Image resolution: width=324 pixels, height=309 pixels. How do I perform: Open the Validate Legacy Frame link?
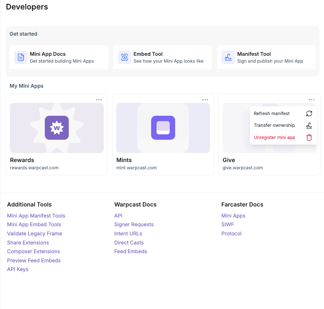pyautogui.click(x=35, y=233)
